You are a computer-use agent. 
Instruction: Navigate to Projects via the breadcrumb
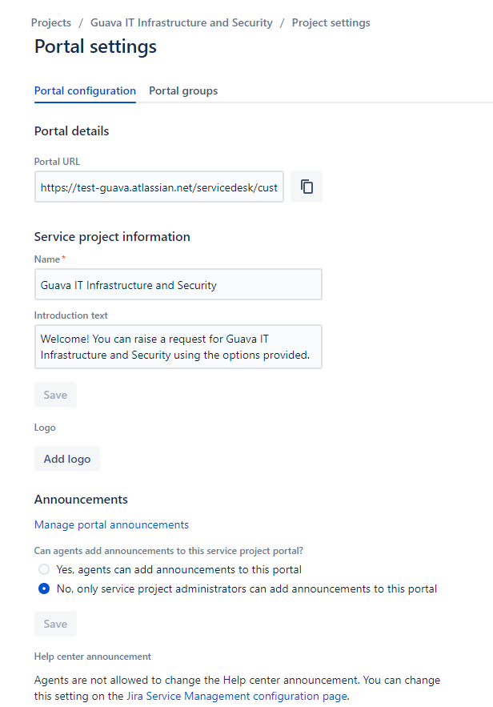click(50, 22)
